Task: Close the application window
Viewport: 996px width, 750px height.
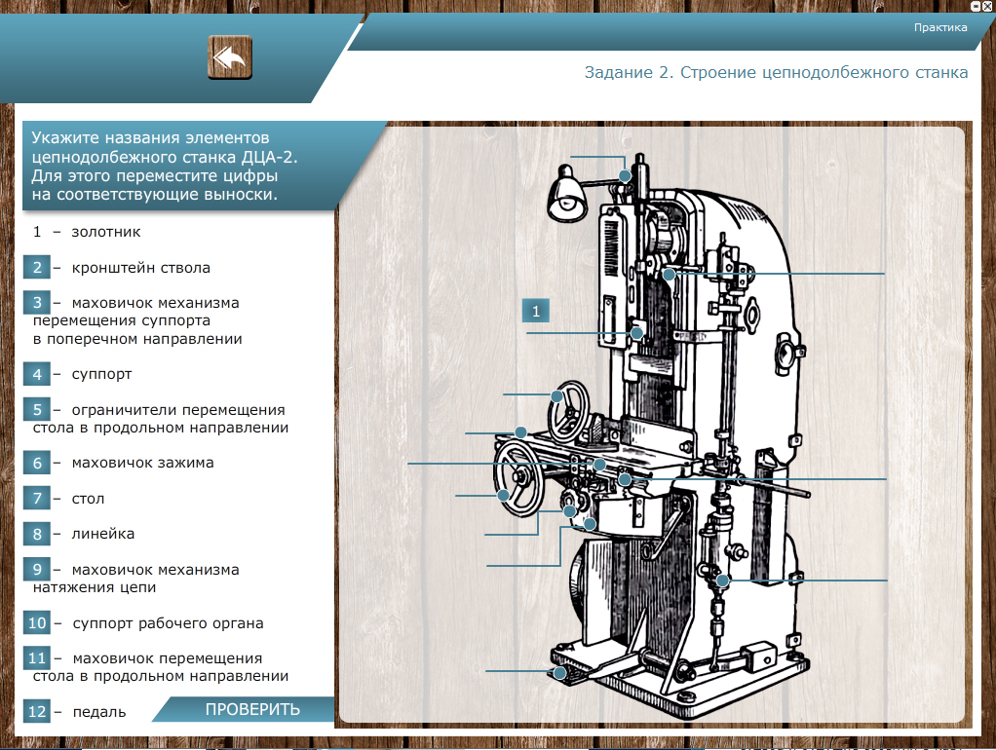Action: point(988,6)
